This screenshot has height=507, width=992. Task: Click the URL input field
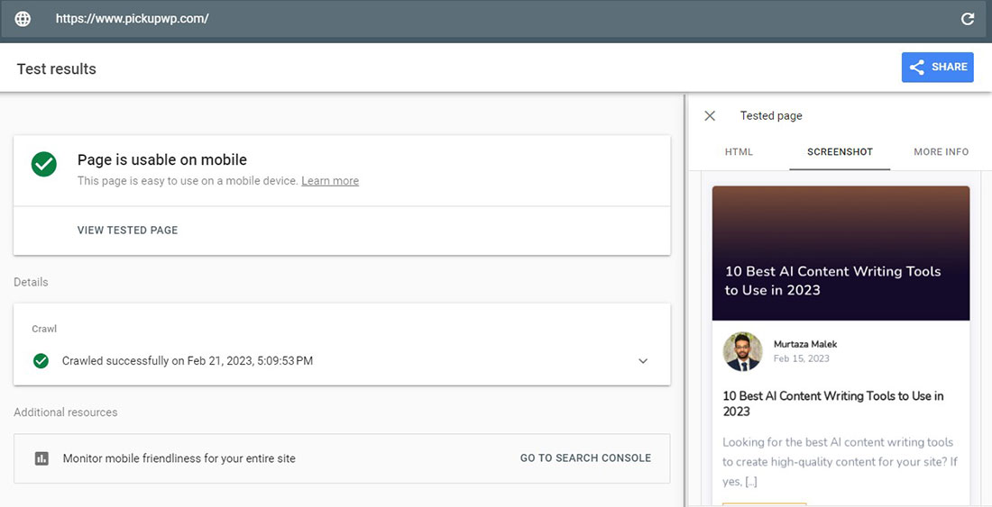pyautogui.click(x=451, y=19)
